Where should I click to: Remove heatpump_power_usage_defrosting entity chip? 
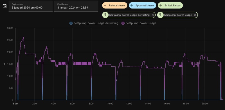[153, 15]
